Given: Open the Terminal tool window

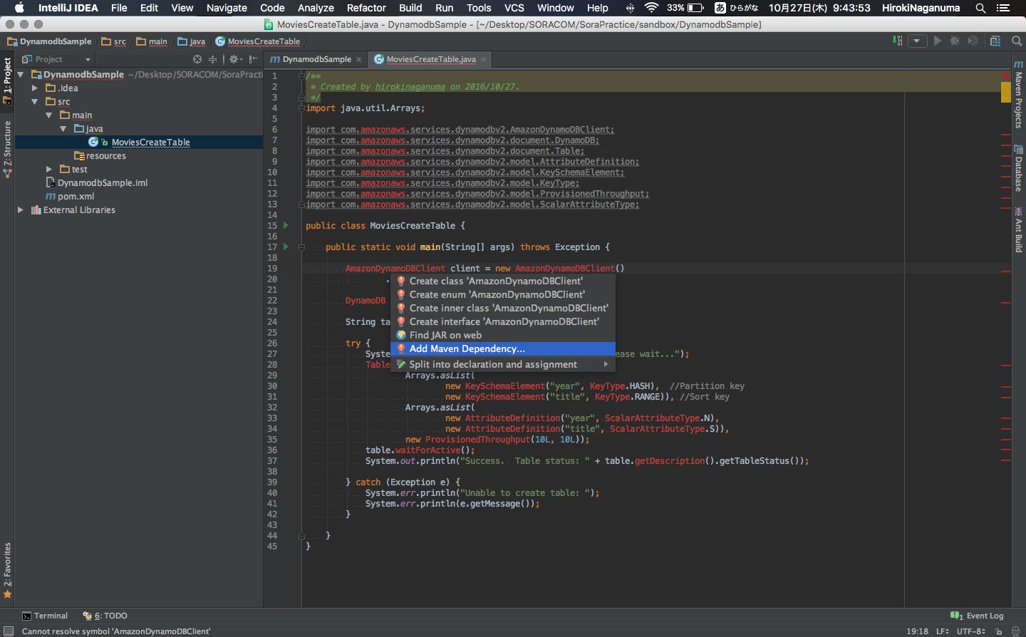Looking at the screenshot, I should click(46, 616).
